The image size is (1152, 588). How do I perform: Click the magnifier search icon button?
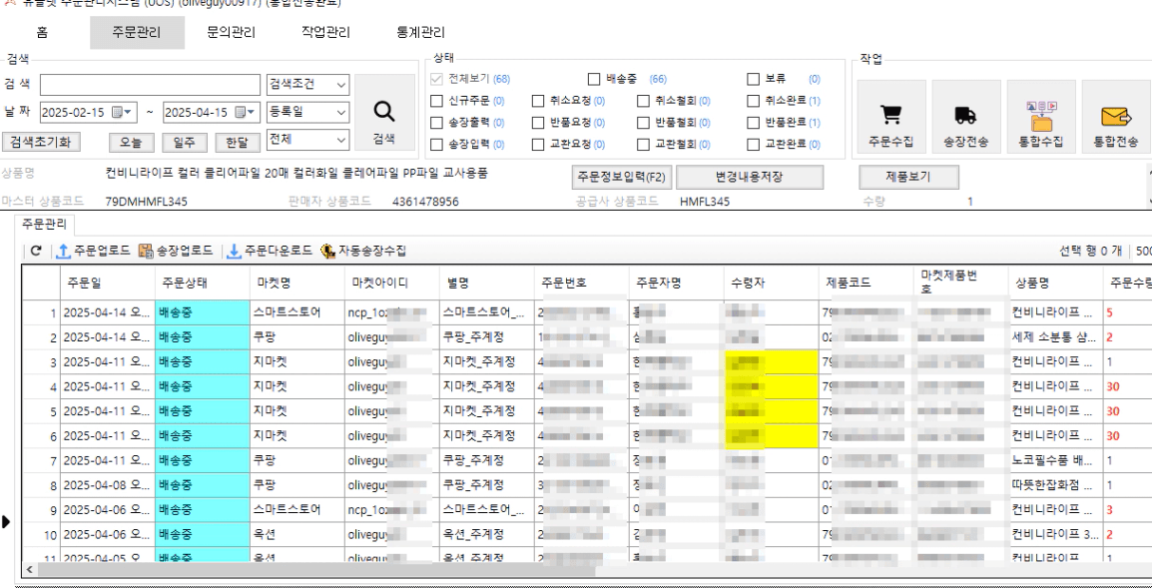coord(383,114)
